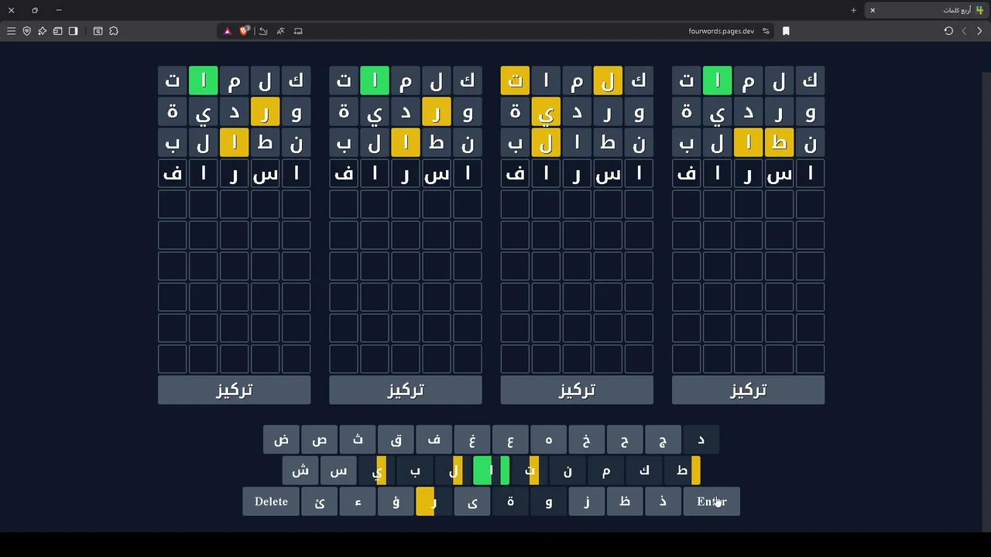The height and width of the screenshot is (557, 991).
Task: Tap the ق key
Action: 396,440
